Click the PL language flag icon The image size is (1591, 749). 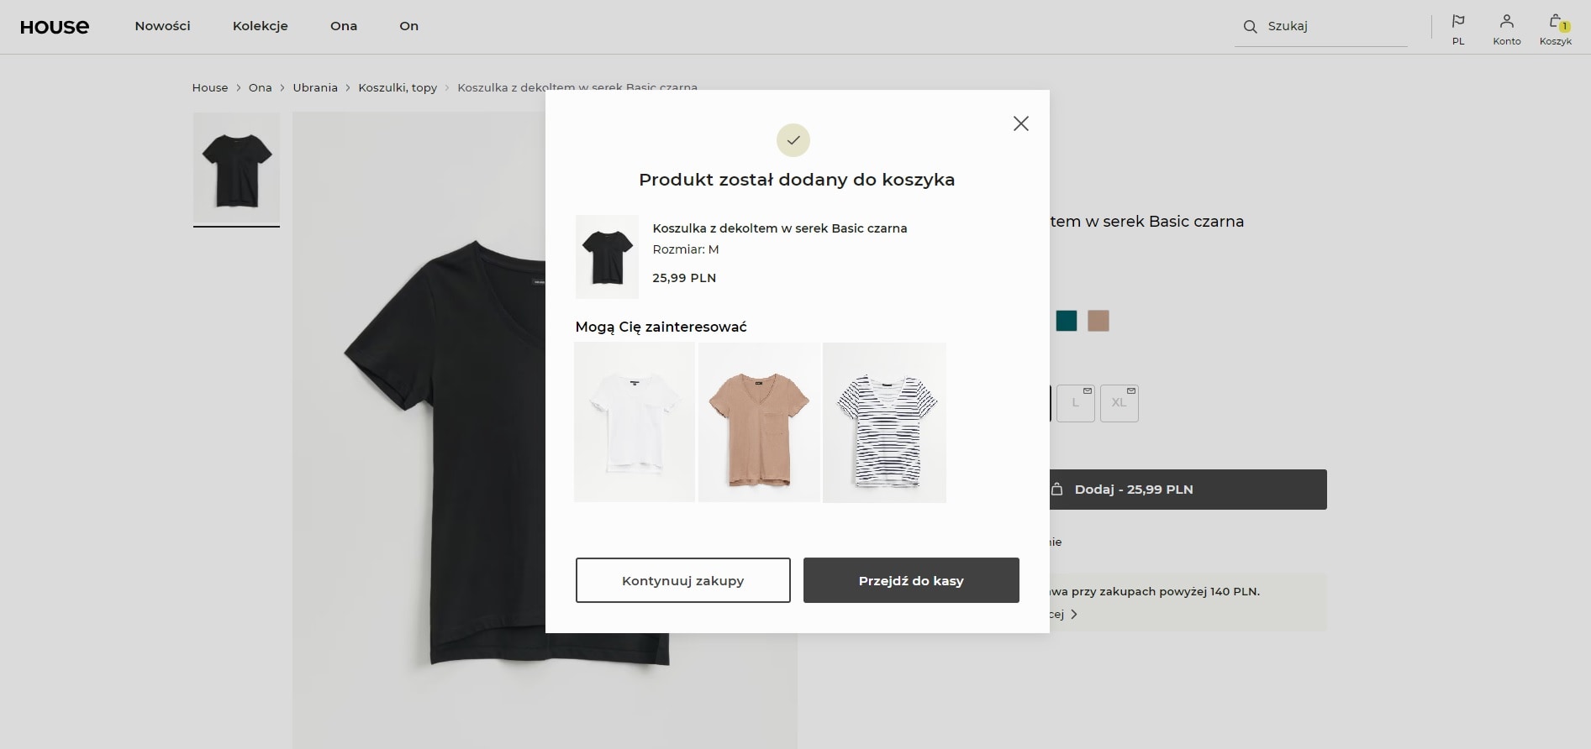[x=1458, y=22]
